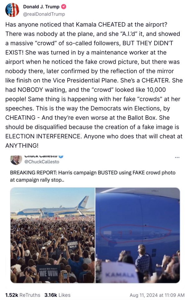Open the three-dot menu on embedded post
The image size is (190, 300).
[x=177, y=157]
